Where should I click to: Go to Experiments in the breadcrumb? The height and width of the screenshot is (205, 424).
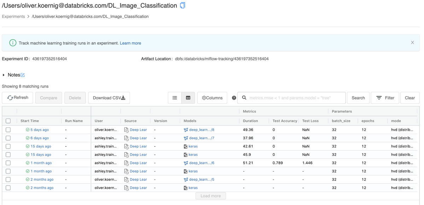tap(13, 17)
